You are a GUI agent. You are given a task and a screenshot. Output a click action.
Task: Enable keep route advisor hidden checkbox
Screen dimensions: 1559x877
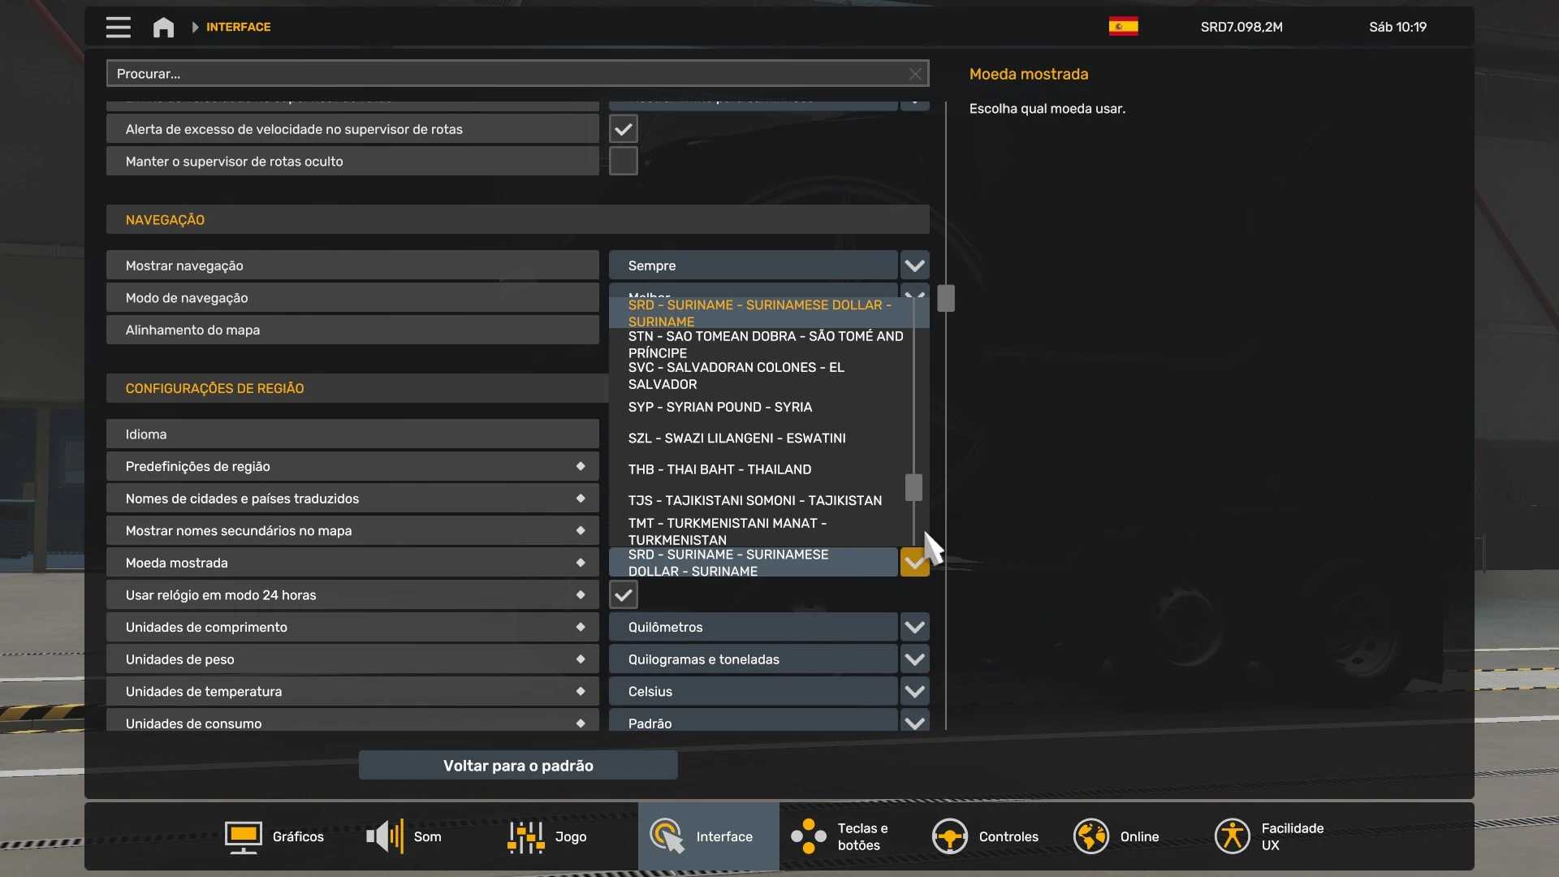click(x=623, y=162)
